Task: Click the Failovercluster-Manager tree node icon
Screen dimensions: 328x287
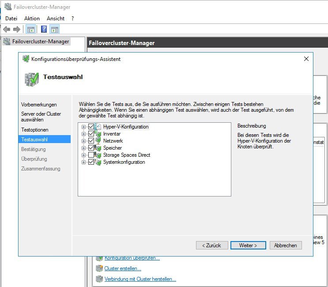Action: pos(7,42)
